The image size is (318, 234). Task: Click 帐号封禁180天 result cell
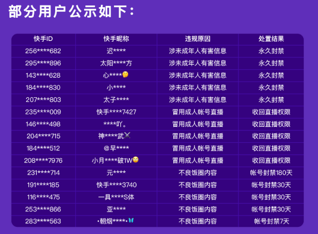(271, 172)
